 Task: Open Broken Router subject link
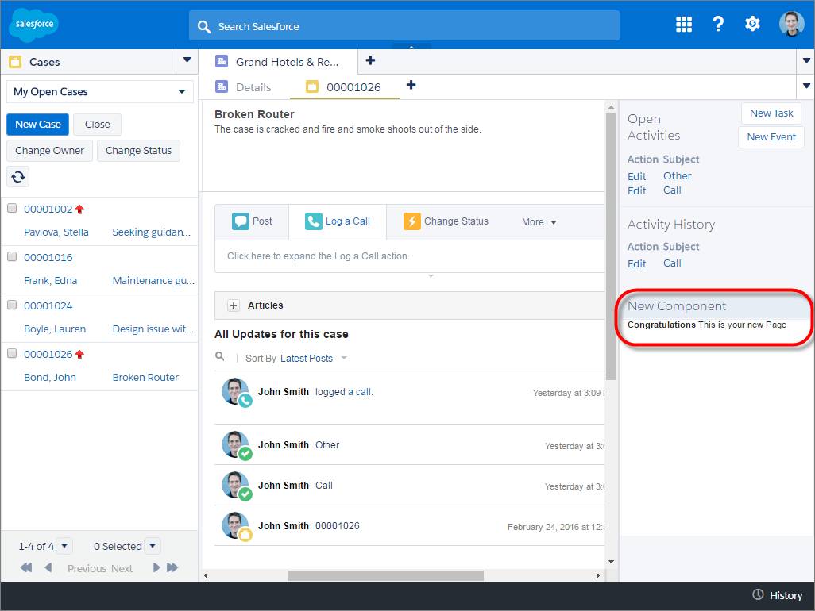point(145,378)
